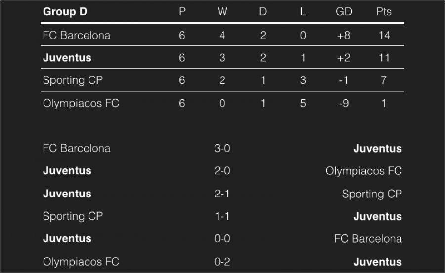Click the 0-2 final match score
This screenshot has width=445, height=273.
coord(222,262)
